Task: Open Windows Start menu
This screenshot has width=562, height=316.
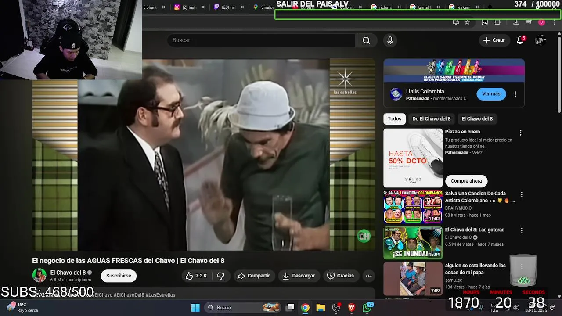Action: coord(195,308)
